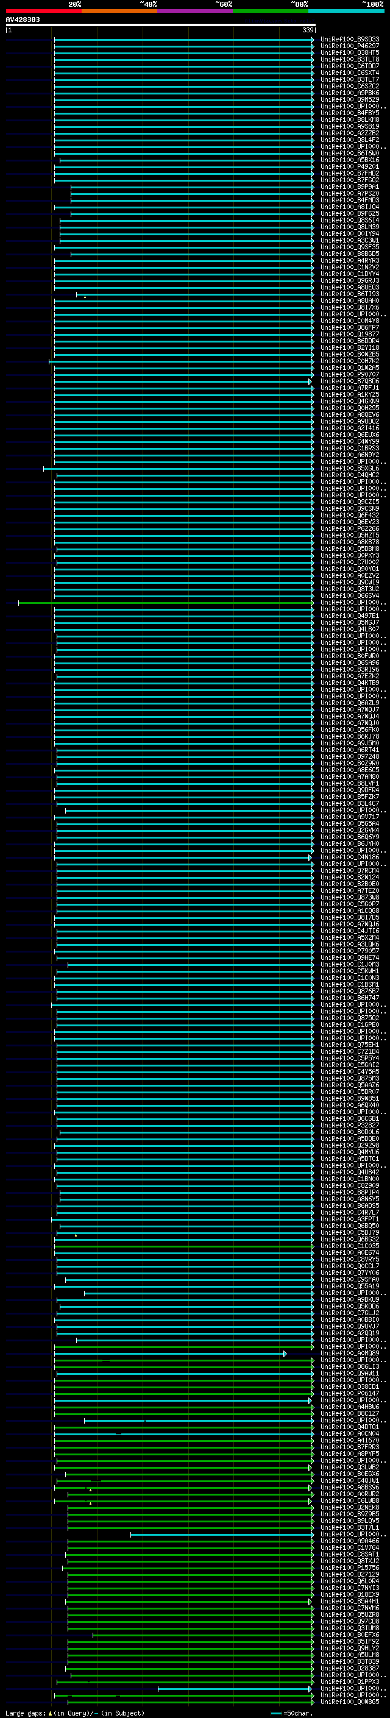Open UniRef100_Q7YY06 entry
This screenshot has width=390, height=1718.
(349, 1273)
